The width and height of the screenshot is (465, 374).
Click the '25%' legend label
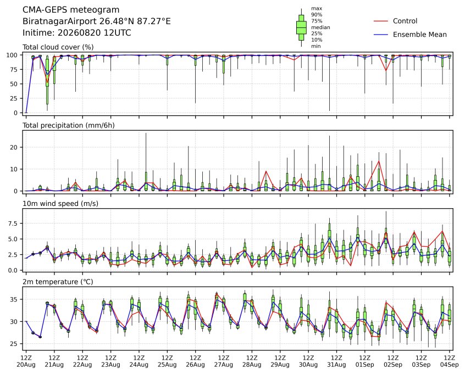[317, 34]
